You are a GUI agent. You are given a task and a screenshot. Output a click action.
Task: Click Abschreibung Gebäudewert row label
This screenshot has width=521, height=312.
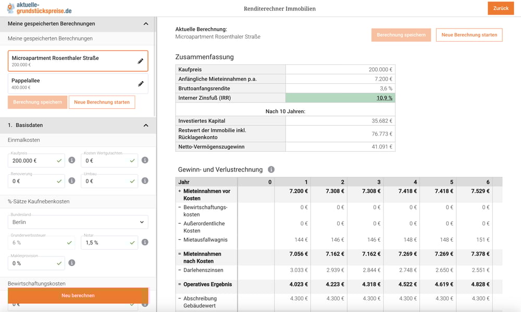pyautogui.click(x=200, y=302)
